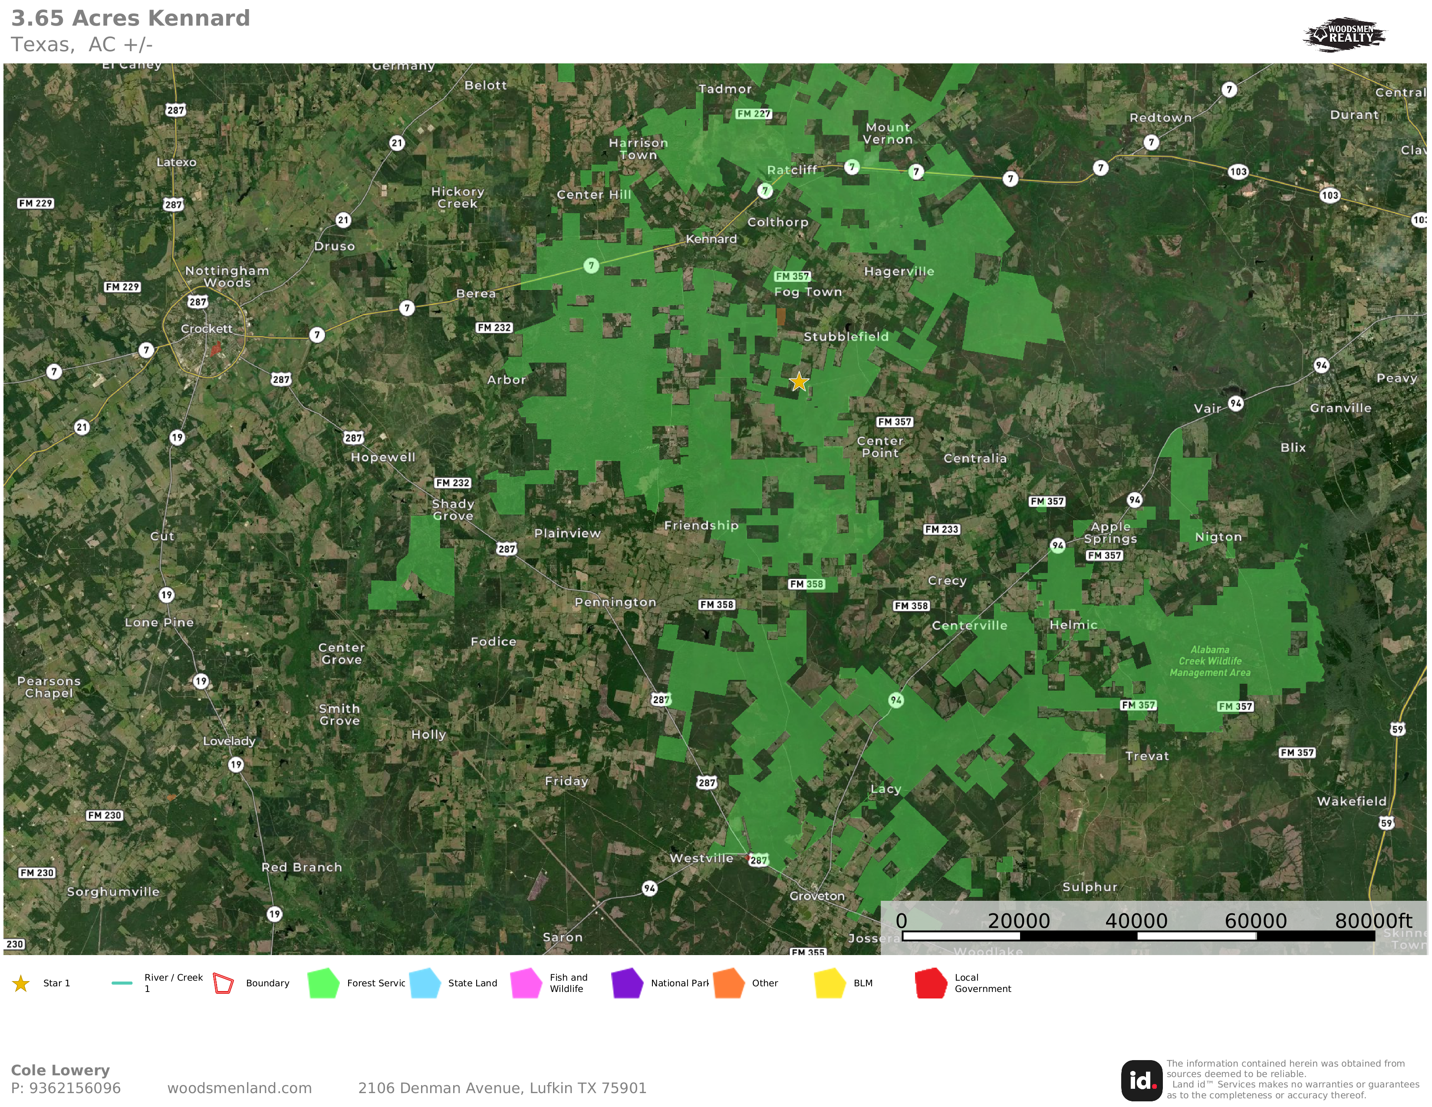Click the orange Other legend swatch
The width and height of the screenshot is (1432, 1107).
[x=728, y=983]
